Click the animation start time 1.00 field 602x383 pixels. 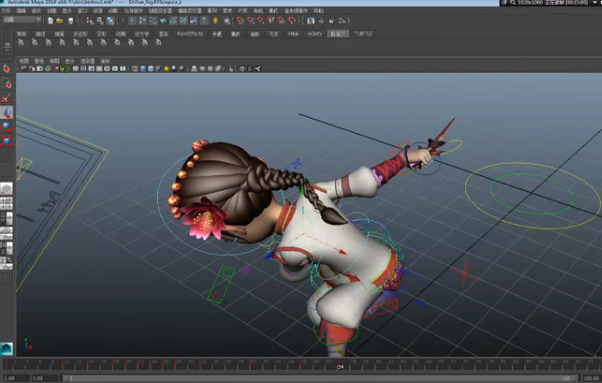[14, 378]
